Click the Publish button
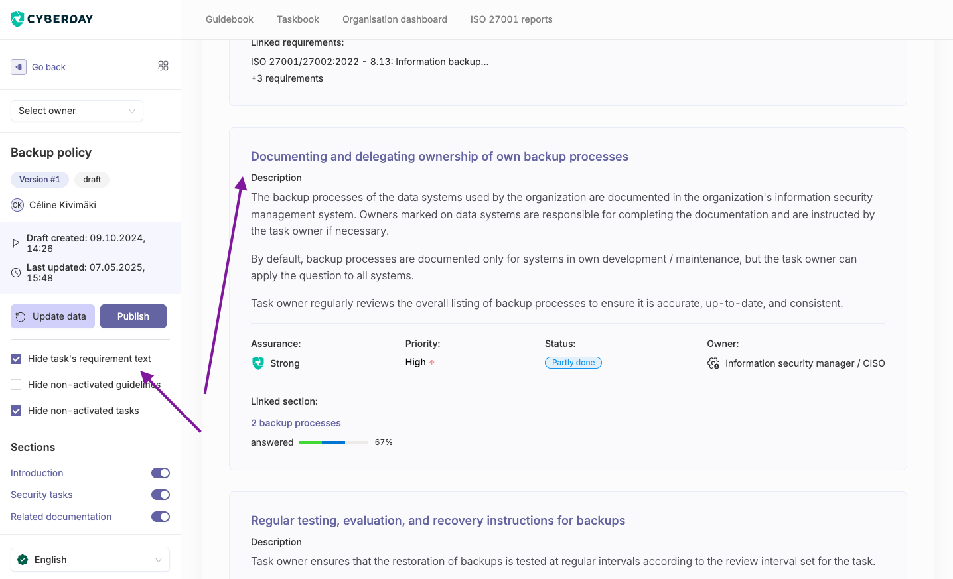 tap(133, 316)
